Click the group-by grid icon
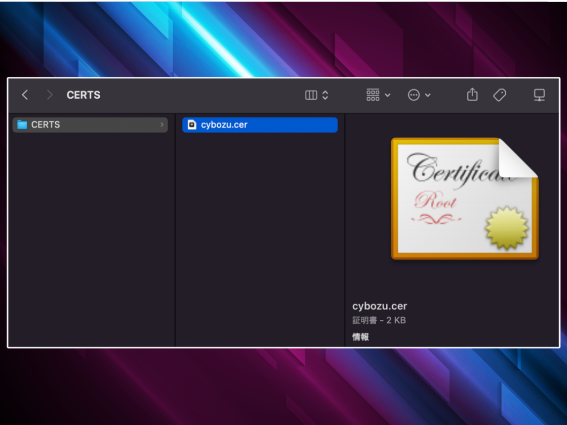 click(x=373, y=95)
